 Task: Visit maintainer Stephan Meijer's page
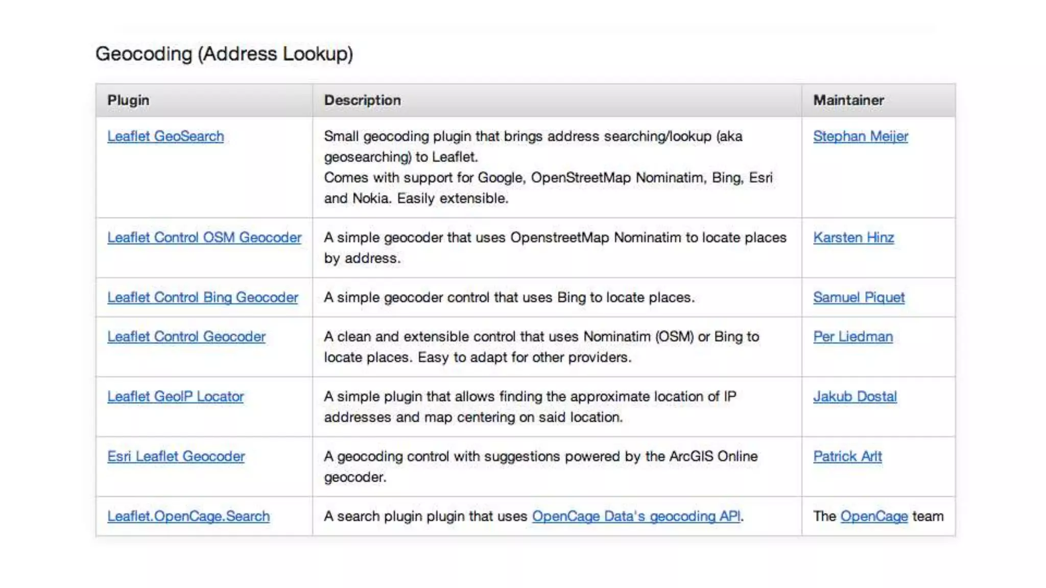[x=860, y=136]
